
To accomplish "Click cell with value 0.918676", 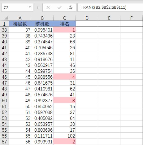I will (42, 59).
